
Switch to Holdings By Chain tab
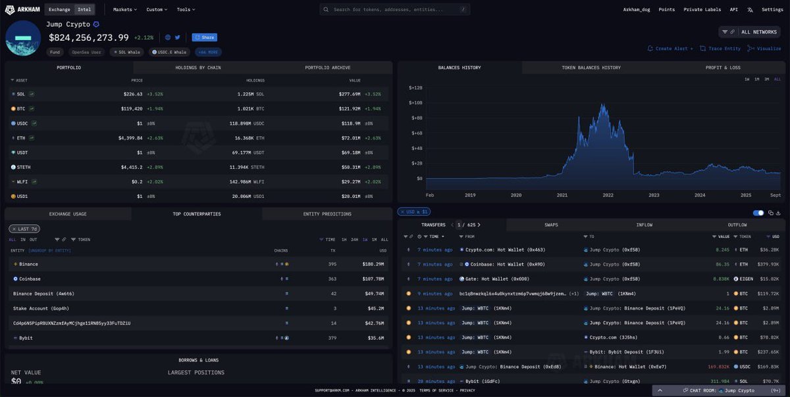pyautogui.click(x=198, y=68)
